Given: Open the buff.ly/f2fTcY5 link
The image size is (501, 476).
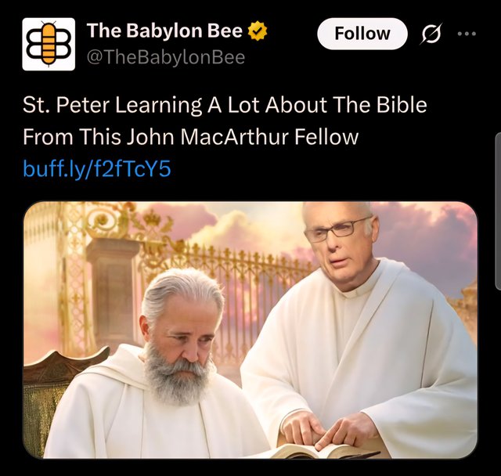Looking at the screenshot, I should [x=97, y=168].
